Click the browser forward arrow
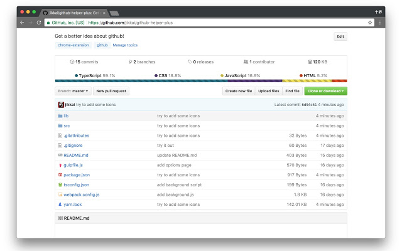The width and height of the screenshot is (402, 251). [x=31, y=23]
